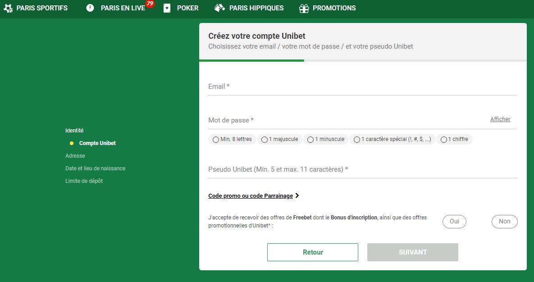Click Afficher to reveal the password
Viewport: 534px width, 282px height.
pos(500,119)
